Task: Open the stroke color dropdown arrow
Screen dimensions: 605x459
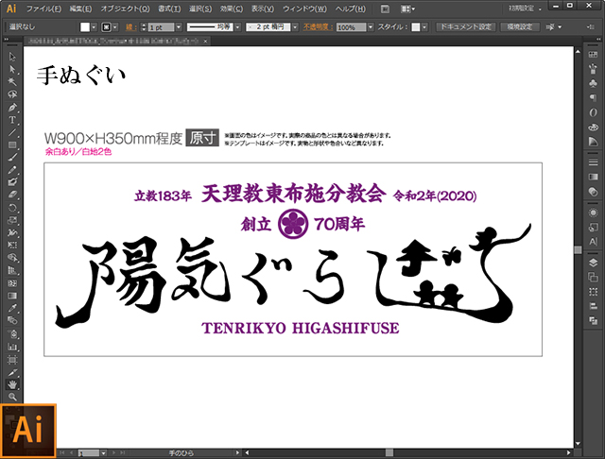Action: pyautogui.click(x=115, y=27)
